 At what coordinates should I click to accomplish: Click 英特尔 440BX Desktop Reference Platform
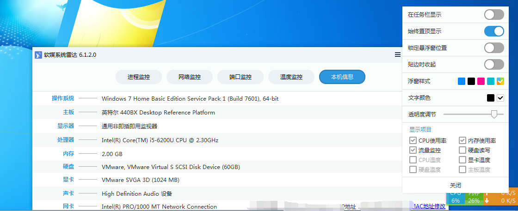158,112
